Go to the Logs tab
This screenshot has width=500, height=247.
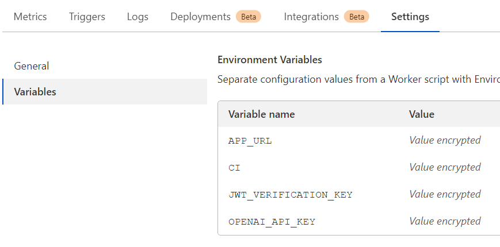coord(138,17)
